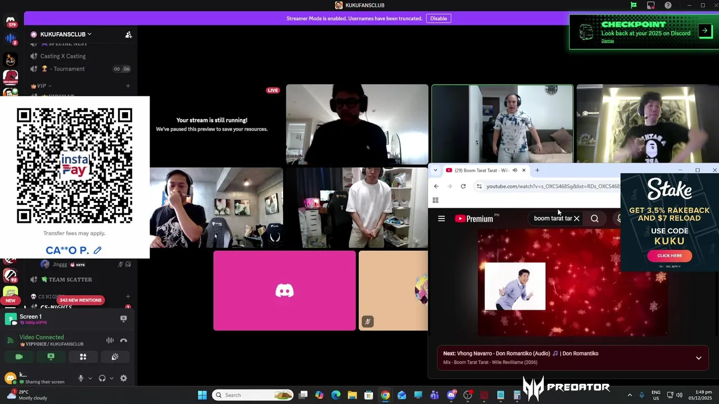The width and height of the screenshot is (719, 404).
Task: Toggle screen sharing button
Action: (51, 357)
